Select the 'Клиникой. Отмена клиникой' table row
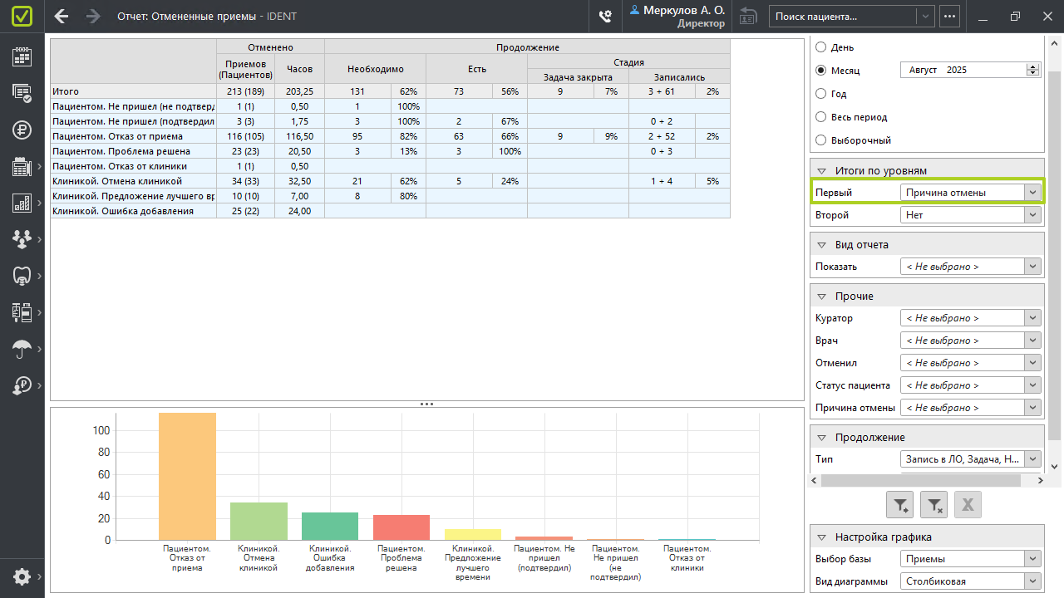The image size is (1064, 598). (133, 181)
